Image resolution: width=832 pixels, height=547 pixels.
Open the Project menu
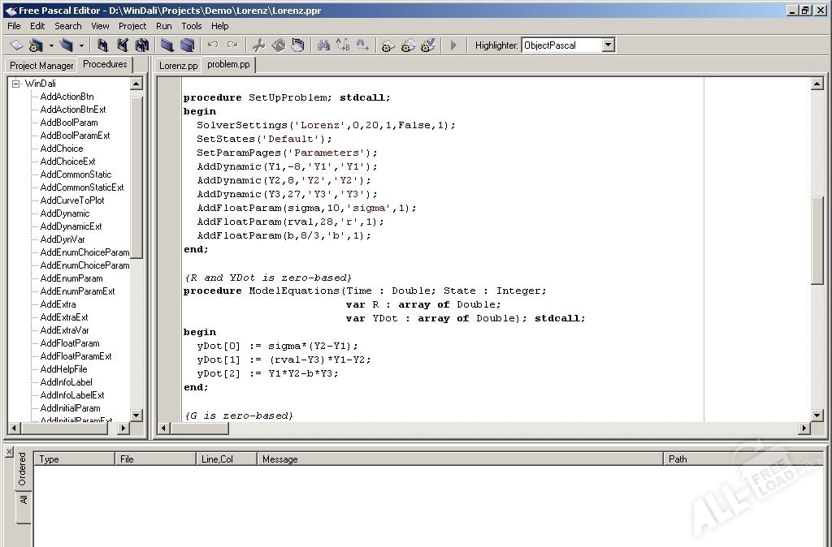(132, 26)
